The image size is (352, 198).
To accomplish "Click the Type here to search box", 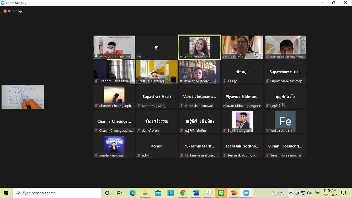I will 57,193.
